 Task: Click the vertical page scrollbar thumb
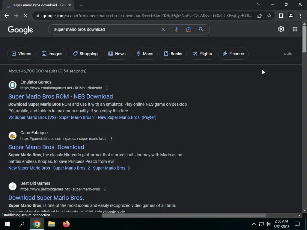304,39
